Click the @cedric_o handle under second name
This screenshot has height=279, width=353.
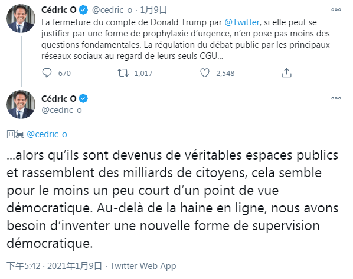coord(61,110)
